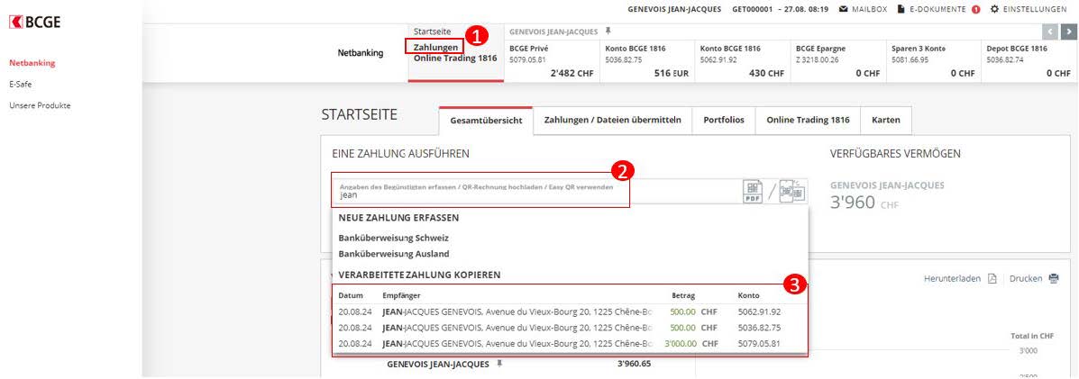Switch to the Karten tab
Screen dimensions: 1079x379
[885, 121]
